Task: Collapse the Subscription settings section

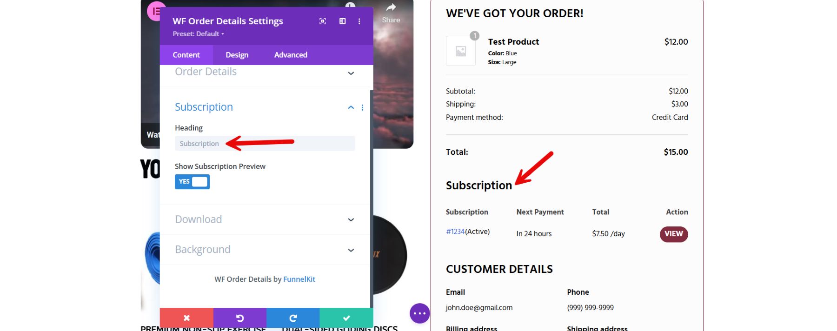Action: [x=350, y=107]
